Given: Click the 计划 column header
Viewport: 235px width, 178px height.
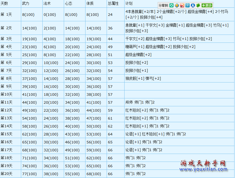Looking at the screenshot, I should pos(129,4).
